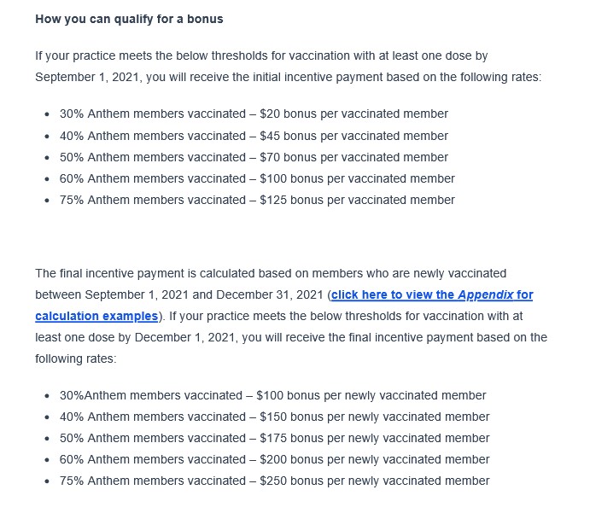Click the 40% members $45 bonus bullet
590x513 pixels.
254,136
